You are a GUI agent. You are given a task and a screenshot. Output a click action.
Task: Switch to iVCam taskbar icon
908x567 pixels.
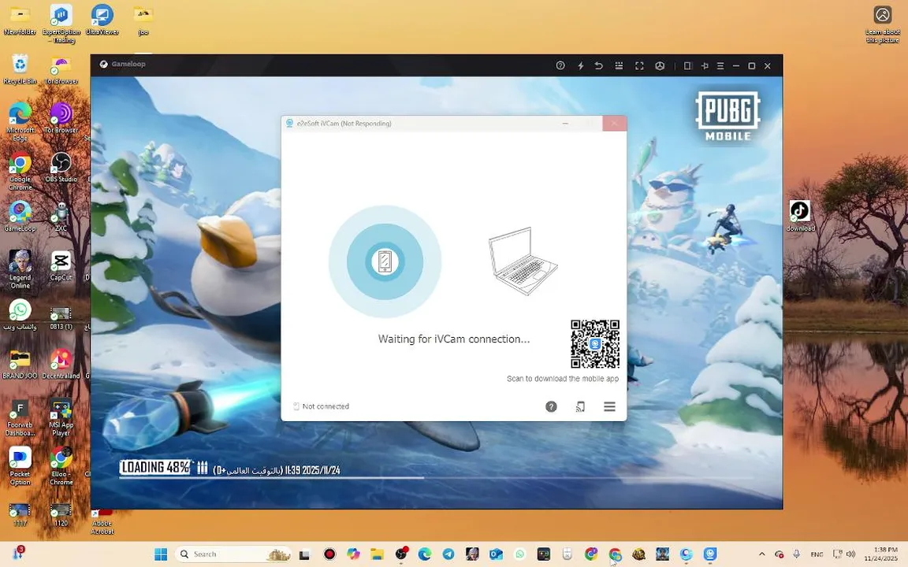[710, 554]
